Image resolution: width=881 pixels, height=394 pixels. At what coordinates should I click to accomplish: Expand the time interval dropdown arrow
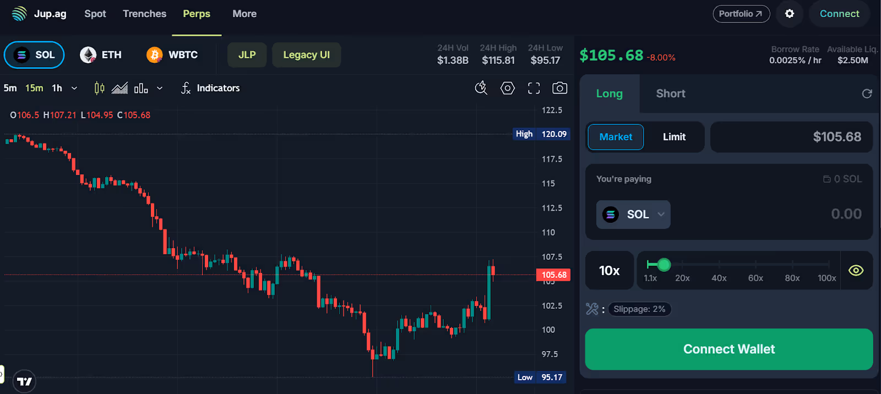click(x=74, y=88)
